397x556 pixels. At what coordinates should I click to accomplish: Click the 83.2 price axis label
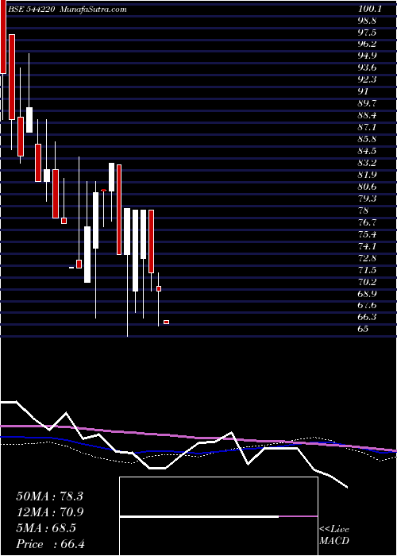[x=367, y=163]
